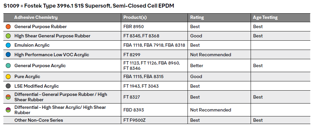
Task: Click the orange General Purpose Rubber dot
Action: click(8, 26)
